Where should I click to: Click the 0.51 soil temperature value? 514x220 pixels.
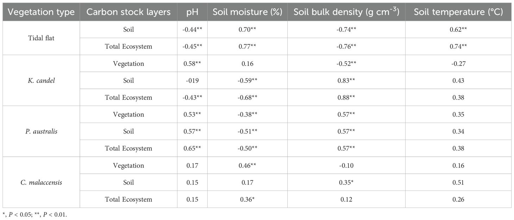458,182
